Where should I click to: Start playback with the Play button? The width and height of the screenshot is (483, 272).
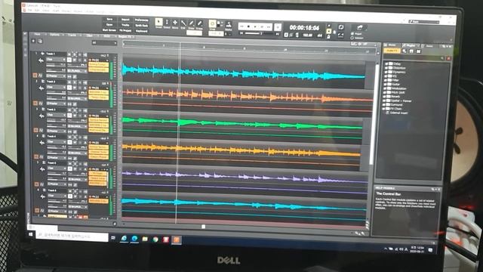[255, 27]
